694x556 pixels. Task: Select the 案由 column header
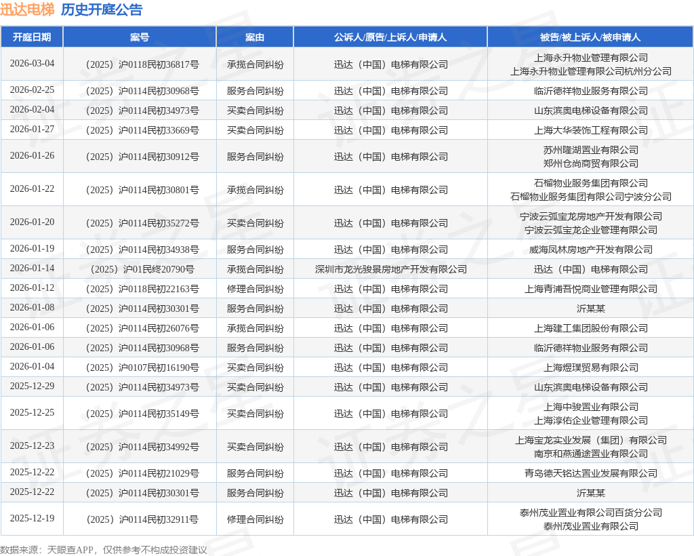[x=255, y=37]
